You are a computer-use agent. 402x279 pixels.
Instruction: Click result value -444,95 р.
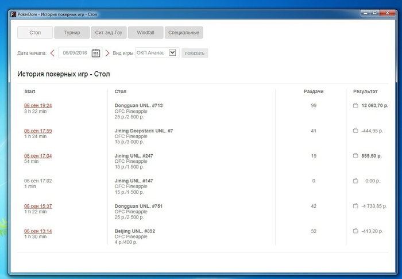pos(372,131)
